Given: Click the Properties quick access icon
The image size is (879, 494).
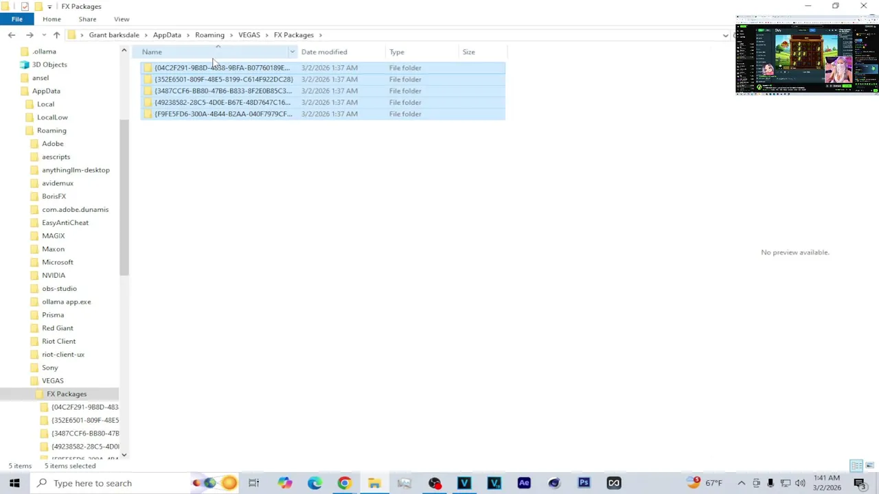Looking at the screenshot, I should pyautogui.click(x=25, y=6).
